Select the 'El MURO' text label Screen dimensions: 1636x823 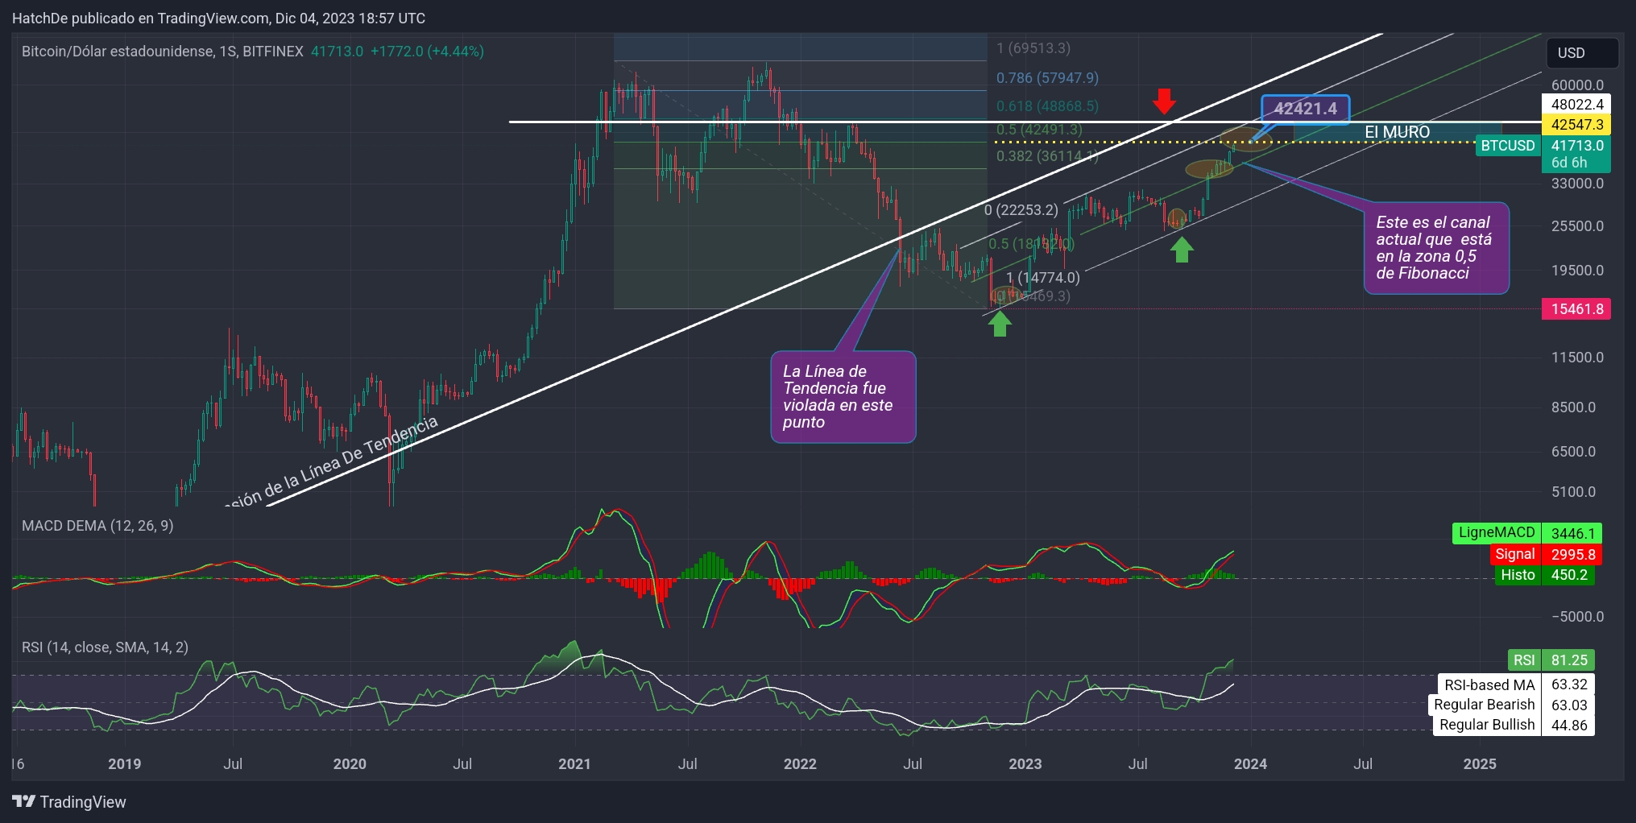[1397, 132]
